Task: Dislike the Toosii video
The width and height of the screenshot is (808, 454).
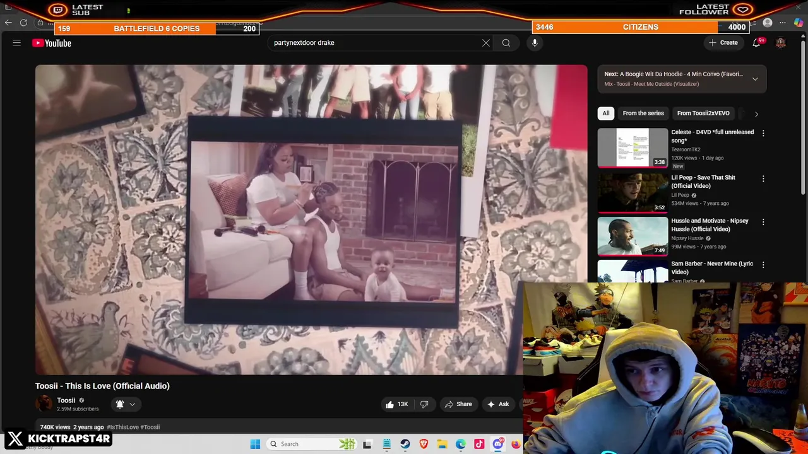Action: click(424, 404)
